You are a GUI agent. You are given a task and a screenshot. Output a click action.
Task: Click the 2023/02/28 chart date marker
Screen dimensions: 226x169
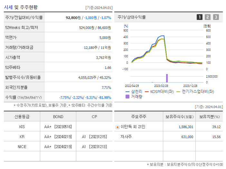pos(161,86)
